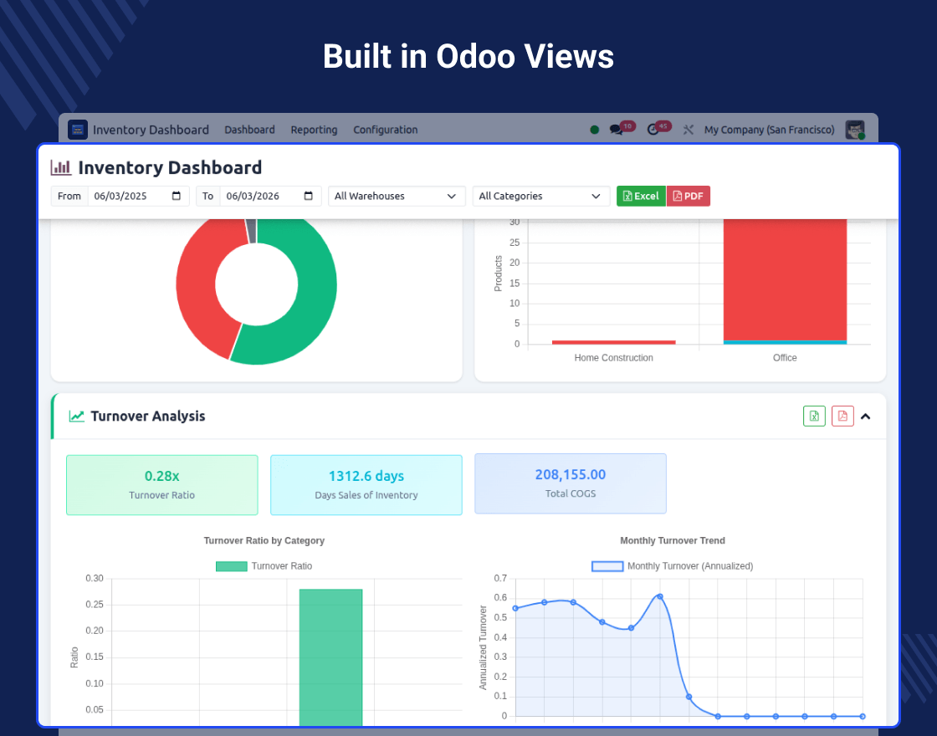Click the Monthly Turnover Trend chart title
Image resolution: width=937 pixels, height=736 pixels.
(673, 540)
